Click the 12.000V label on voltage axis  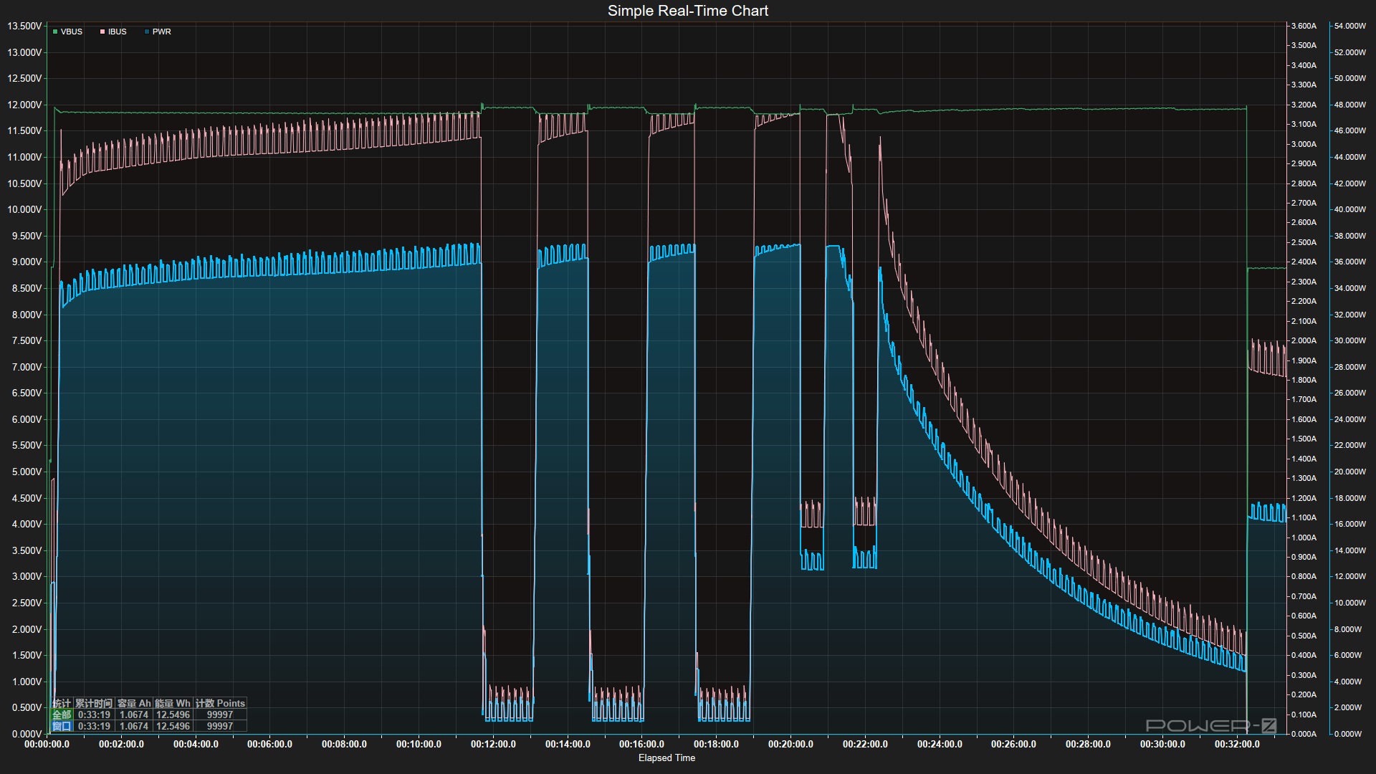coord(24,105)
